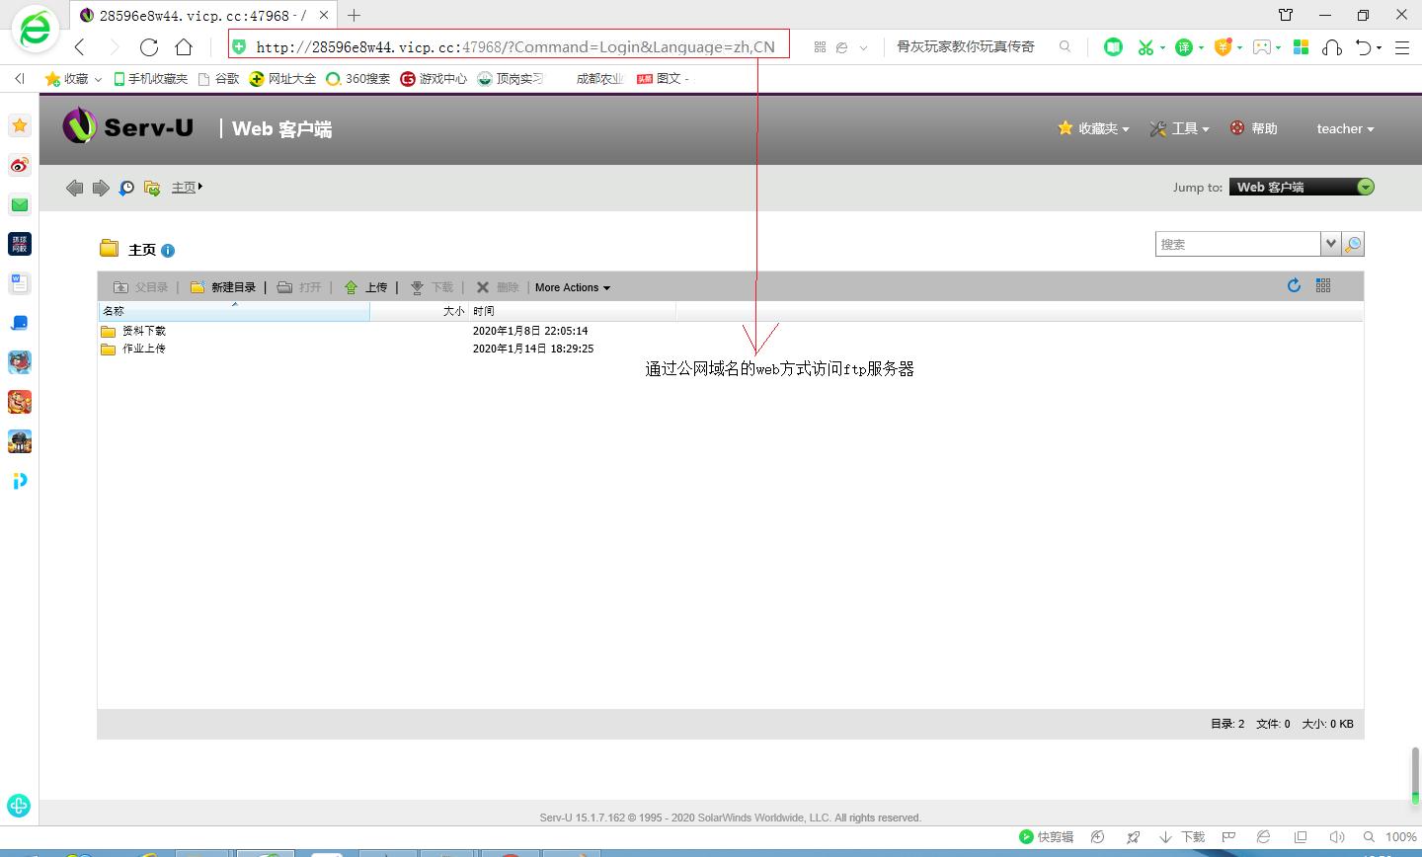Select the 资料下载 folder row
This screenshot has width=1422, height=857.
730,331
